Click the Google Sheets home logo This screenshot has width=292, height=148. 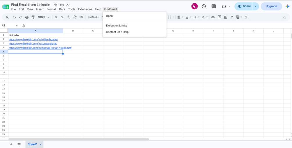(6, 7)
